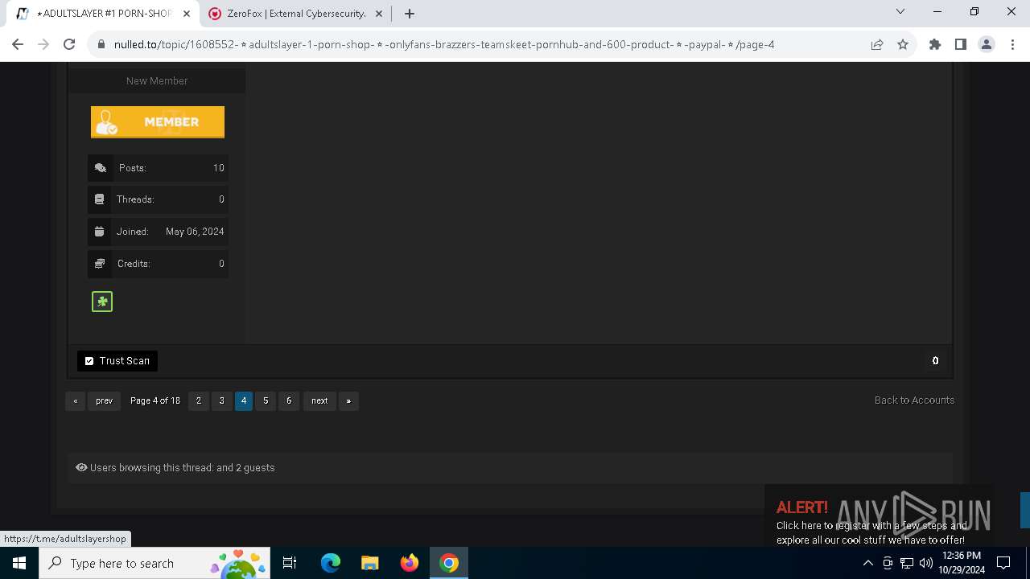Click the Windows search box
The height and width of the screenshot is (579, 1030).
155,563
